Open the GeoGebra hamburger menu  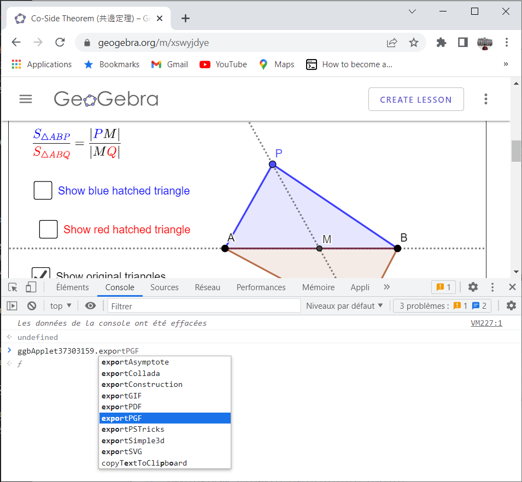(x=26, y=99)
